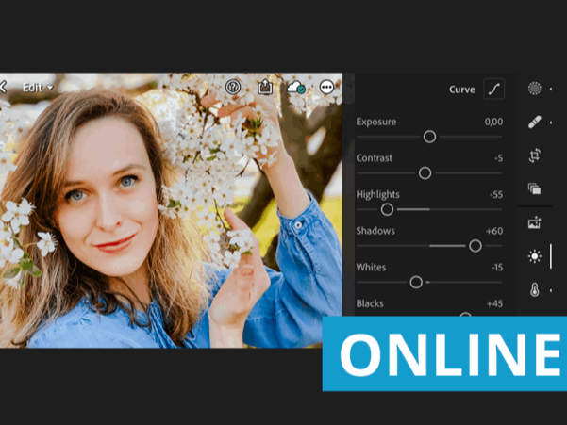Open the tone Curve editor button
Screen dimensions: 567x425
point(494,90)
